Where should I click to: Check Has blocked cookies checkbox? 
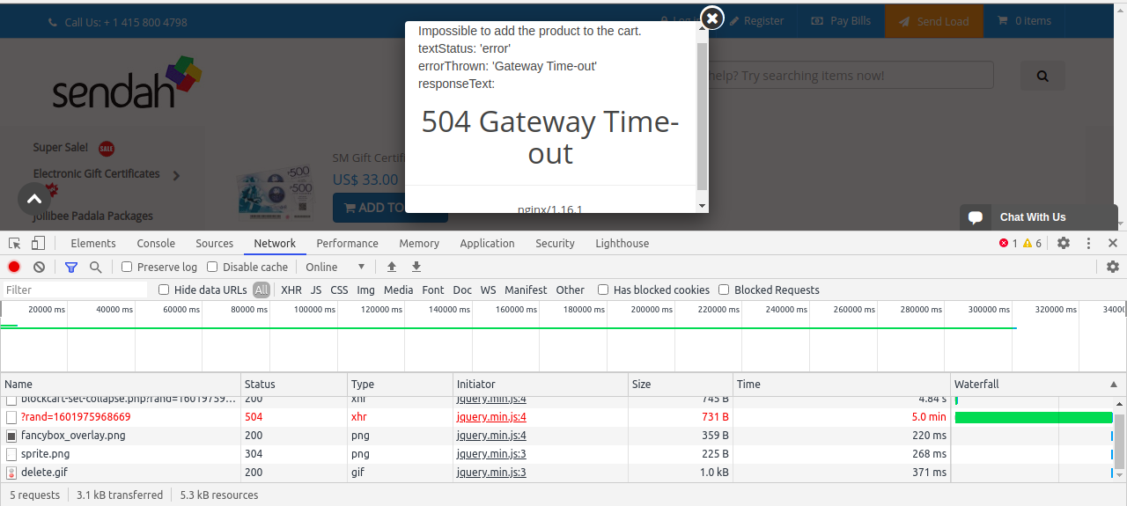click(x=603, y=290)
